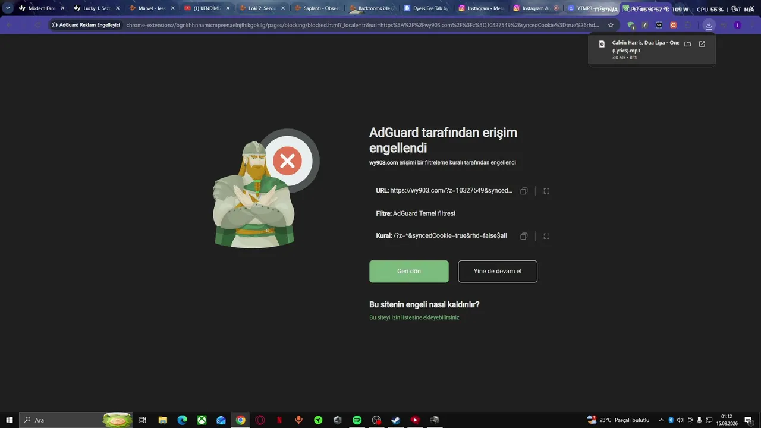The image size is (761, 428).
Task: Show hidden system tray icons
Action: pyautogui.click(x=661, y=420)
